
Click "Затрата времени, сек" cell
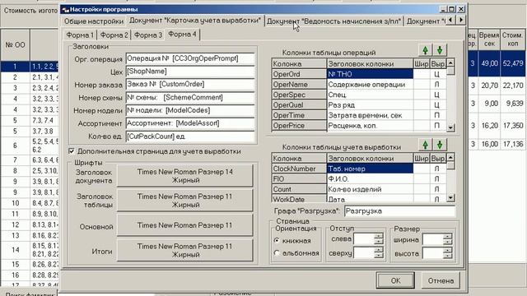click(x=370, y=115)
